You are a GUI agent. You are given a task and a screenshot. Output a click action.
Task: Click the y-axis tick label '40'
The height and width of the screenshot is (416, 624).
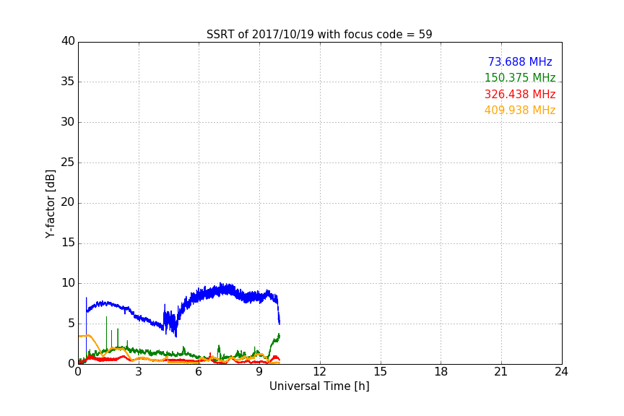pyautogui.click(x=68, y=41)
